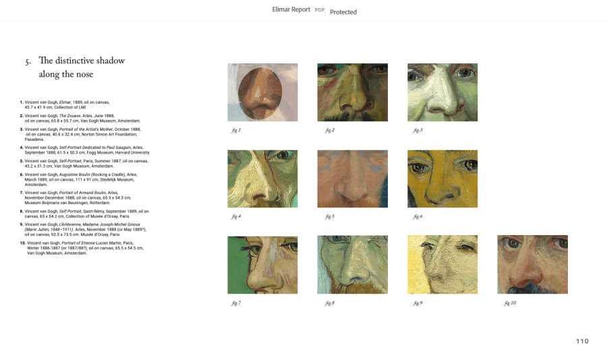Click the PDF label in header
Image resolution: width=607 pixels, height=355 pixels.
click(x=320, y=10)
